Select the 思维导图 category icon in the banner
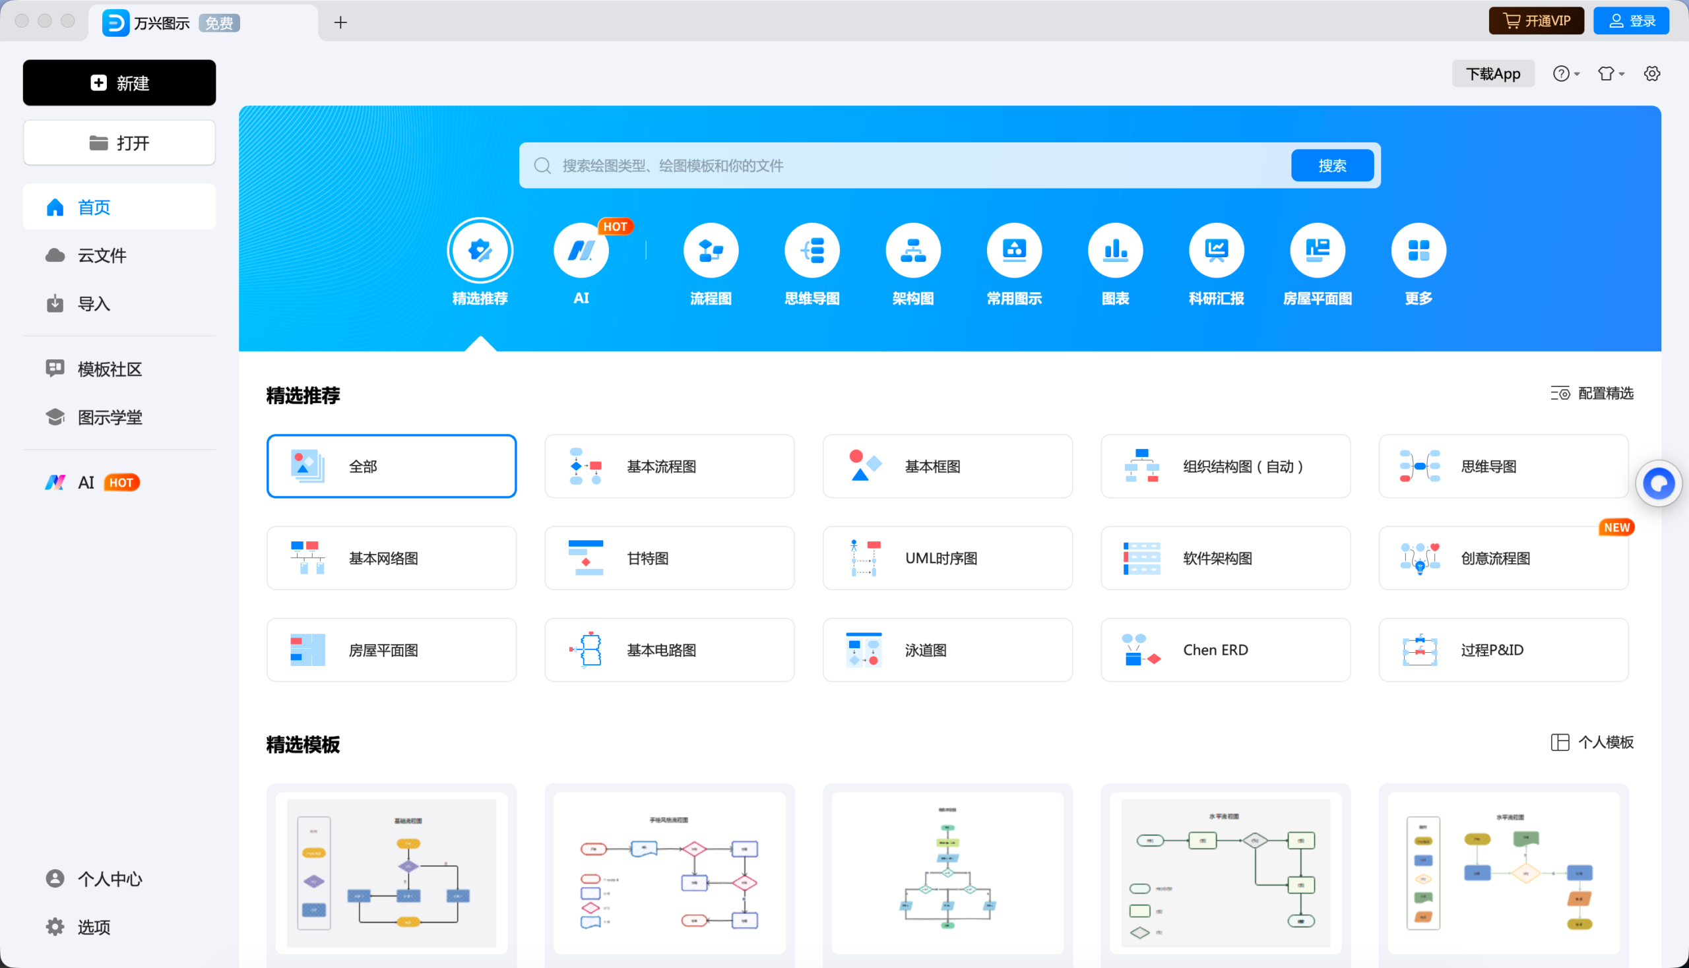1689x968 pixels. pos(812,251)
